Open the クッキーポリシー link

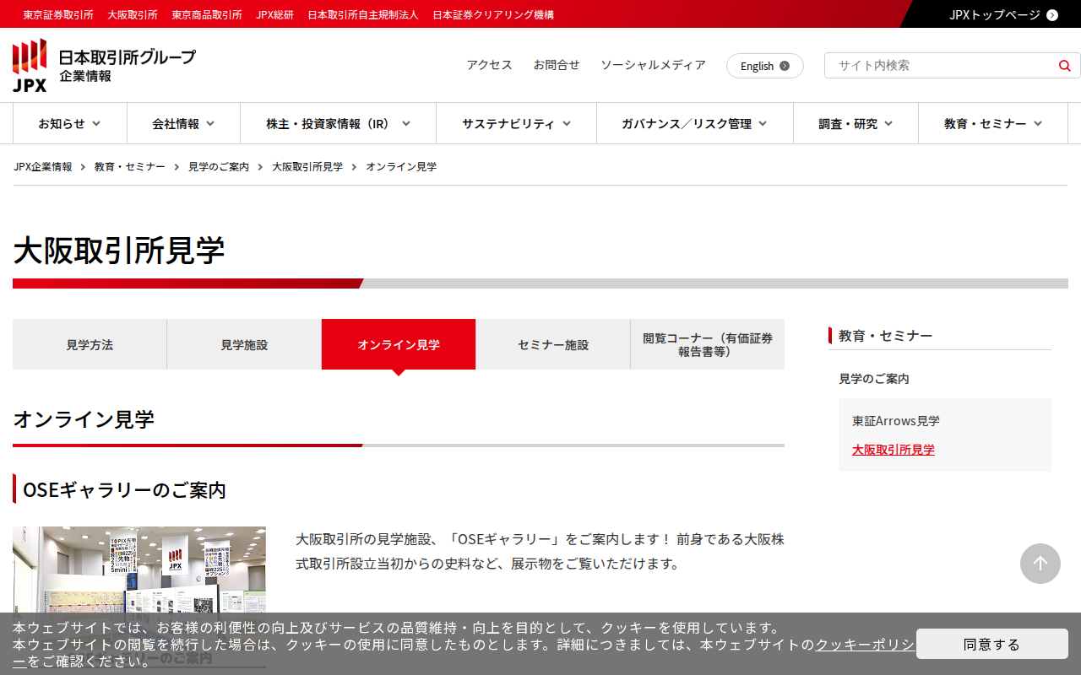click(x=865, y=645)
